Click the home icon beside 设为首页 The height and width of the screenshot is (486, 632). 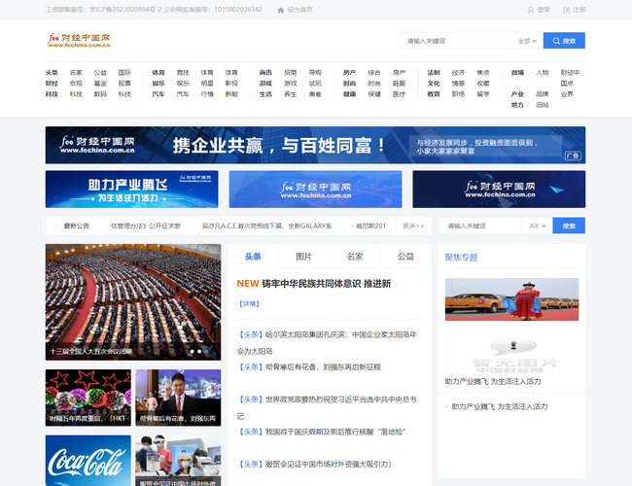click(x=281, y=10)
